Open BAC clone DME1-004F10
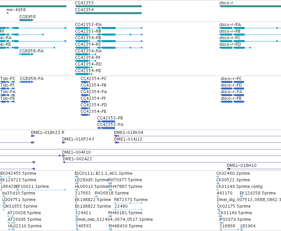 point(76,152)
